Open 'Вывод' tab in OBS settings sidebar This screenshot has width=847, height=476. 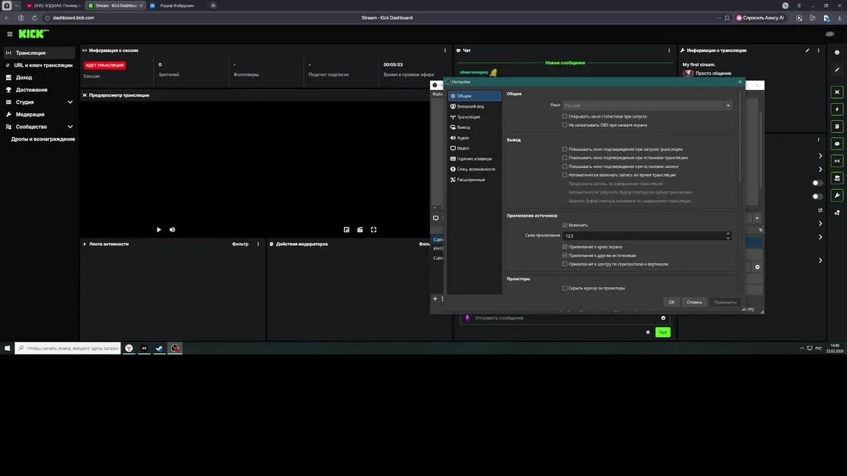click(x=474, y=128)
